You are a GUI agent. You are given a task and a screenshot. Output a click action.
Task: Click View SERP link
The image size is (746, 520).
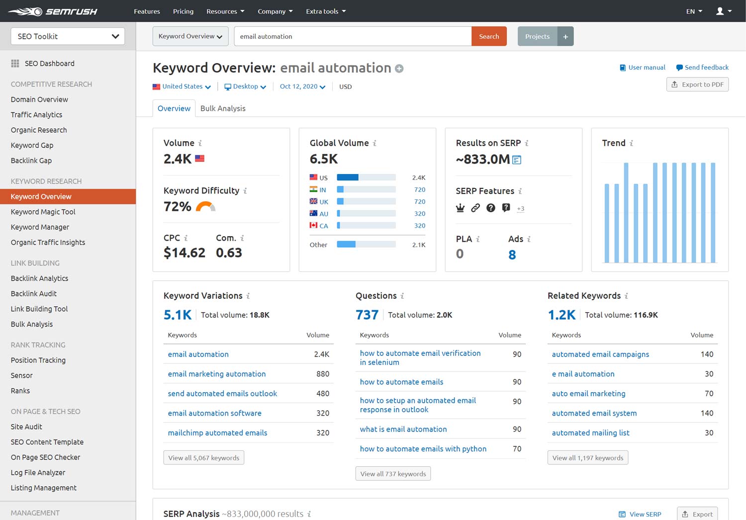[x=640, y=514]
